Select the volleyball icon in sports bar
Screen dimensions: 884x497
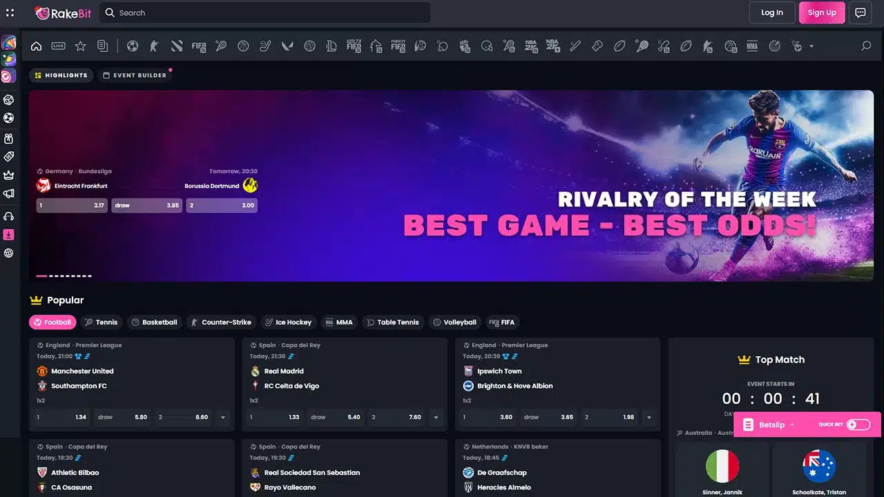pos(309,46)
